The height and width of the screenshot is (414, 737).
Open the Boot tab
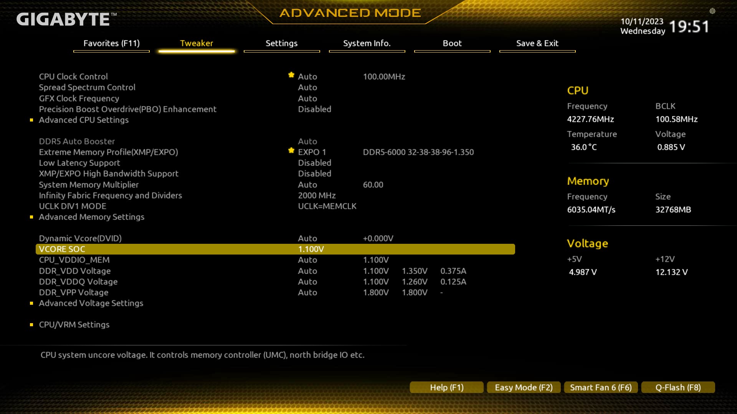[452, 43]
